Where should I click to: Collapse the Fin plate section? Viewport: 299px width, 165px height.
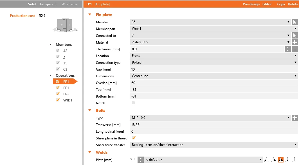90,15
